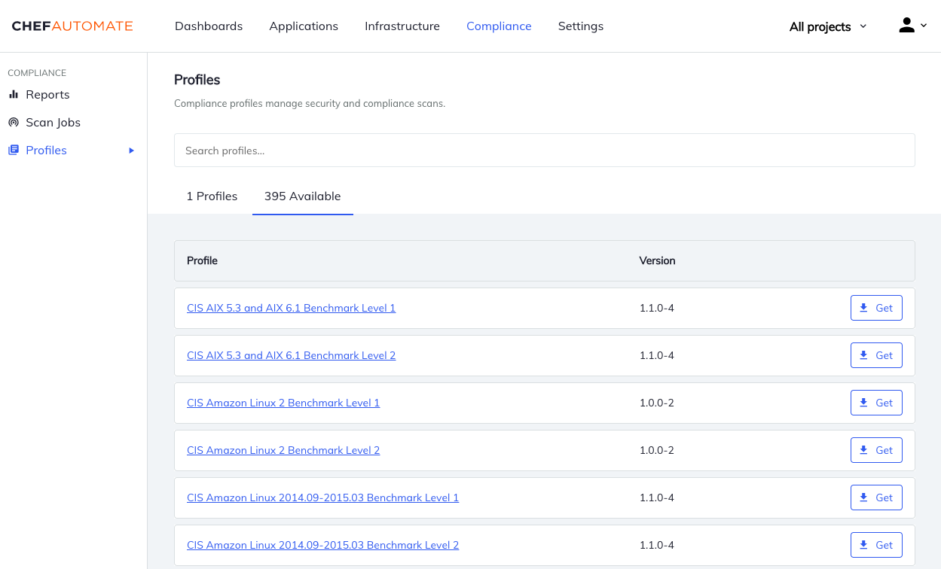Expand the All projects dropdown
The height and width of the screenshot is (569, 941).
[827, 26]
